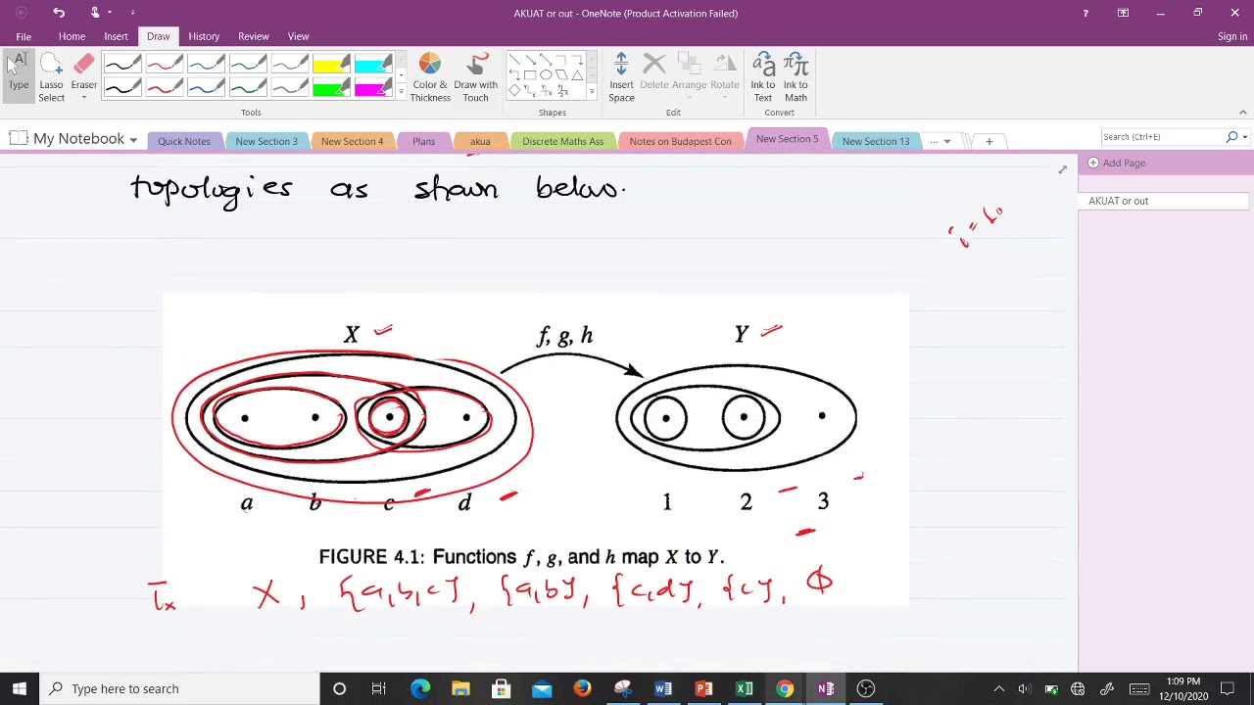Show hidden system tray icons
Image resolution: width=1254 pixels, height=705 pixels.
(998, 688)
